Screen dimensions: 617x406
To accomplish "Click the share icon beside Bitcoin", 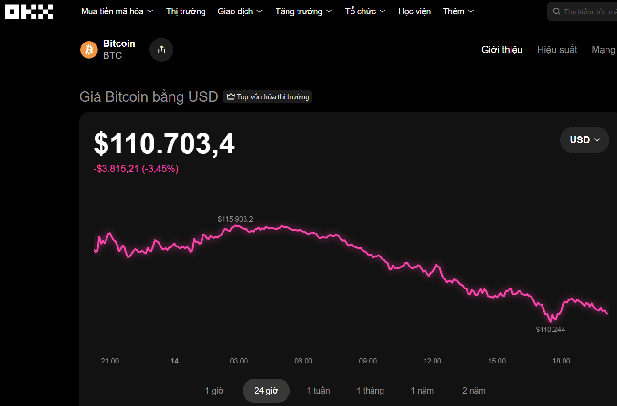I will [x=161, y=50].
